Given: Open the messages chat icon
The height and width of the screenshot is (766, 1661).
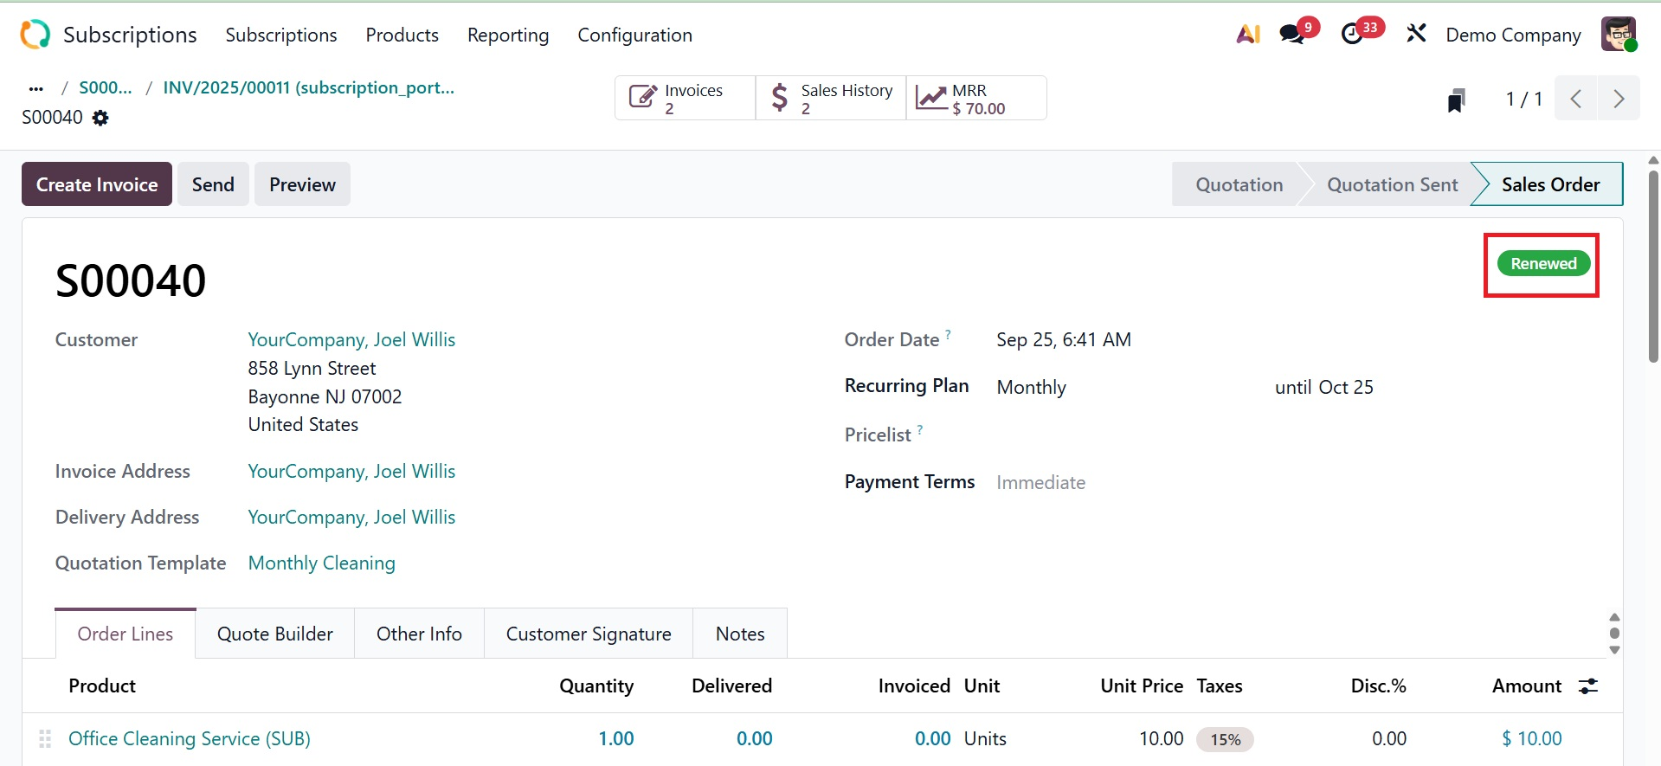Looking at the screenshot, I should pos(1292,35).
